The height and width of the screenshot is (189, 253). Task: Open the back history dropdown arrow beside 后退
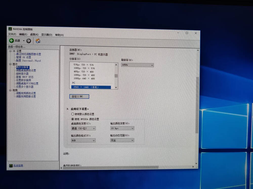[x=24, y=41]
